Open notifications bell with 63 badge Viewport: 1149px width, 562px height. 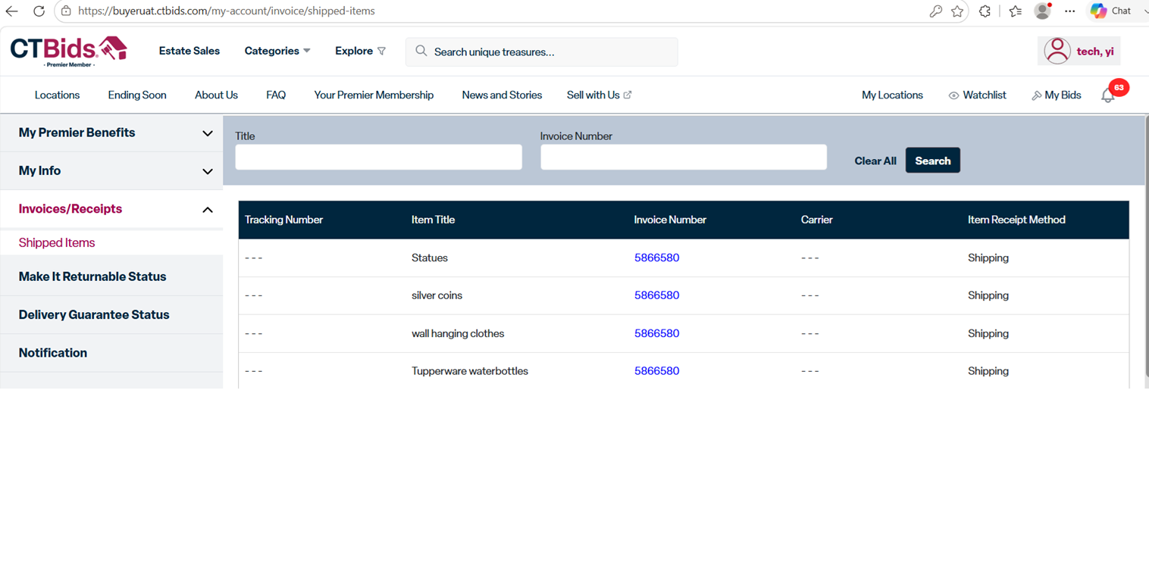pos(1108,95)
